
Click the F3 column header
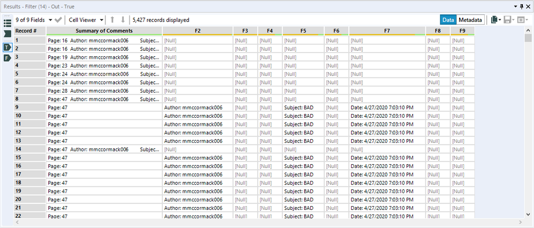pyautogui.click(x=245, y=31)
